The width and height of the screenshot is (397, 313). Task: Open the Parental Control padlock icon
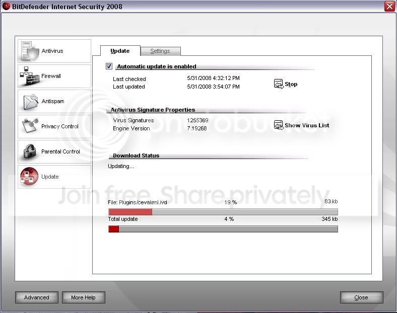coord(30,151)
